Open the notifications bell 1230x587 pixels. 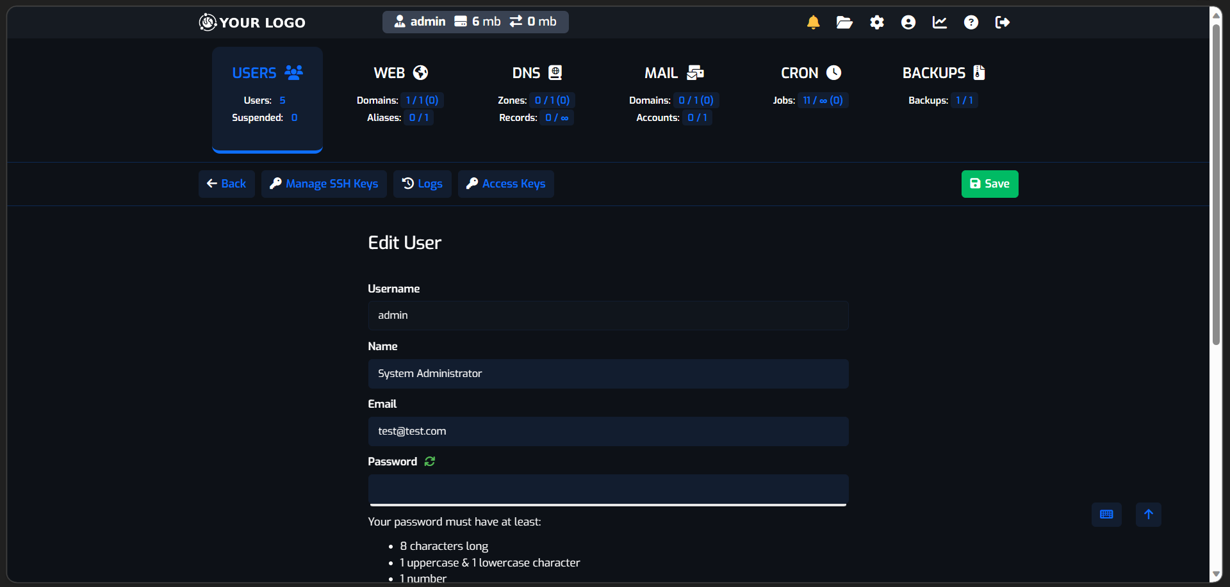pyautogui.click(x=812, y=22)
